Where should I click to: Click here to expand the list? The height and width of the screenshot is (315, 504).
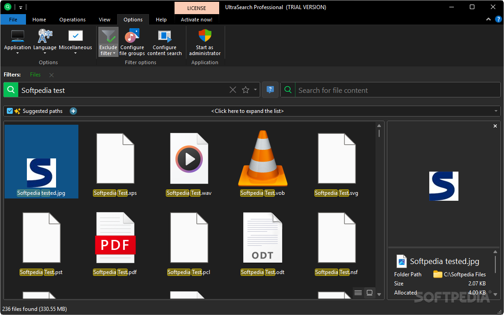[247, 111]
